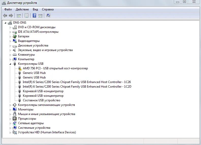
Task: Close the Диспетчер устройств window
Action: point(194,2)
